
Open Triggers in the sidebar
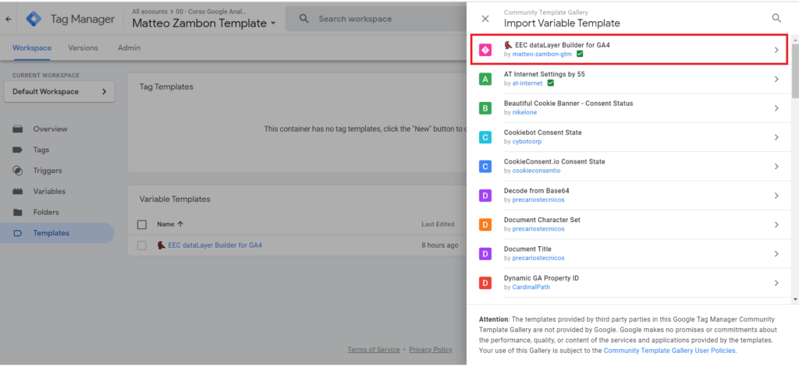pos(48,171)
